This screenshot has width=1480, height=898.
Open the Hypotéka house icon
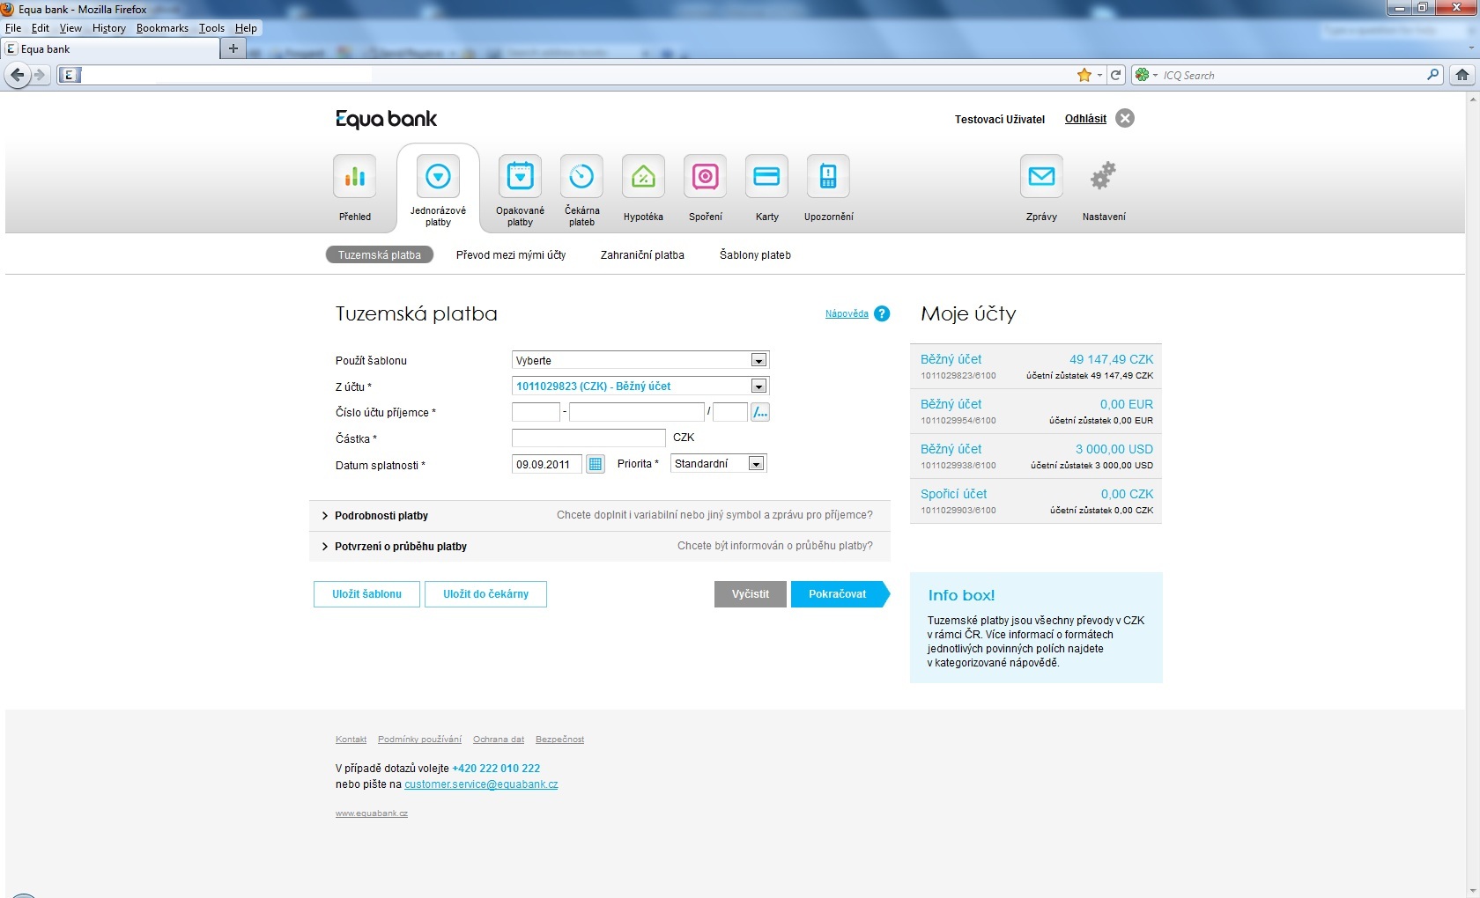[x=643, y=177]
